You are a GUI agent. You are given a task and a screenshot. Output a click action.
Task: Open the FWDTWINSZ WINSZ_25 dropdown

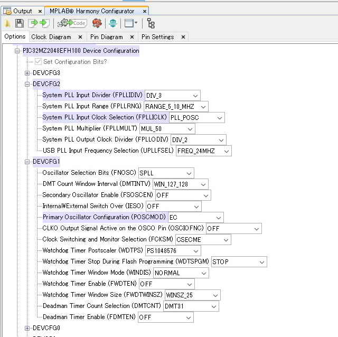click(x=192, y=295)
